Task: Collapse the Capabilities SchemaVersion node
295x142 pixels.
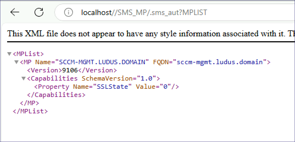Action: [x=23, y=78]
